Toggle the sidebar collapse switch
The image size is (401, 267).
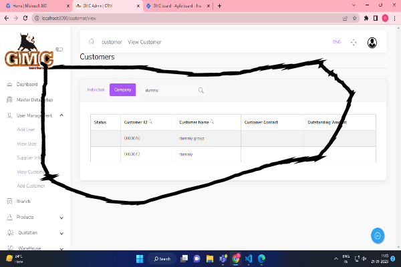[59, 49]
